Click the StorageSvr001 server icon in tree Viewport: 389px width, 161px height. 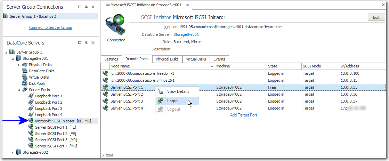19,58
